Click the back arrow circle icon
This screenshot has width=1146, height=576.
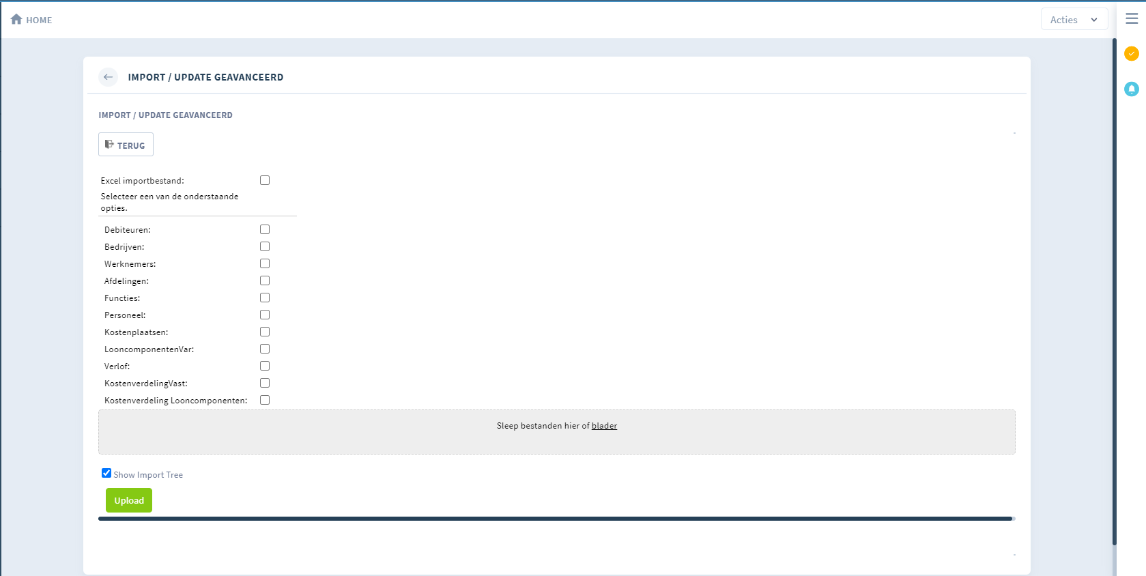coord(108,77)
